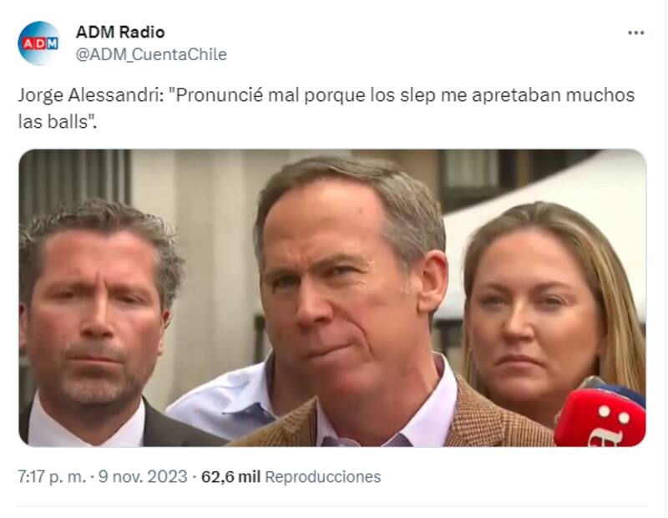Open the @ADM_CuentaChile handle link
668x518 pixels.
(x=151, y=54)
